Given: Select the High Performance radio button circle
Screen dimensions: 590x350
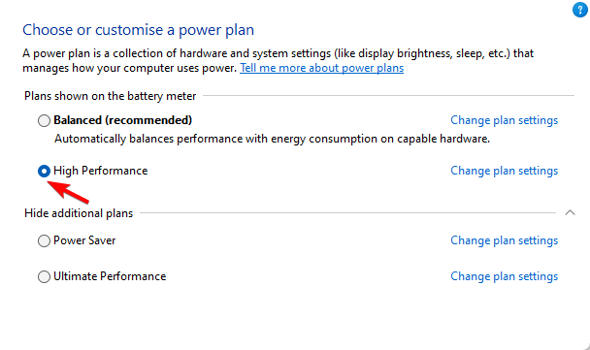Looking at the screenshot, I should (44, 171).
